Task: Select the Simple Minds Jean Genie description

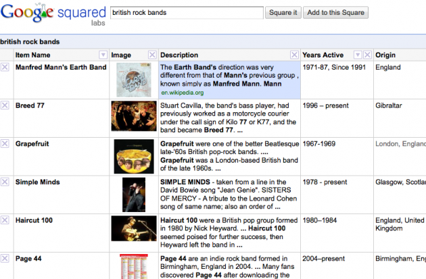Action: pos(230,195)
